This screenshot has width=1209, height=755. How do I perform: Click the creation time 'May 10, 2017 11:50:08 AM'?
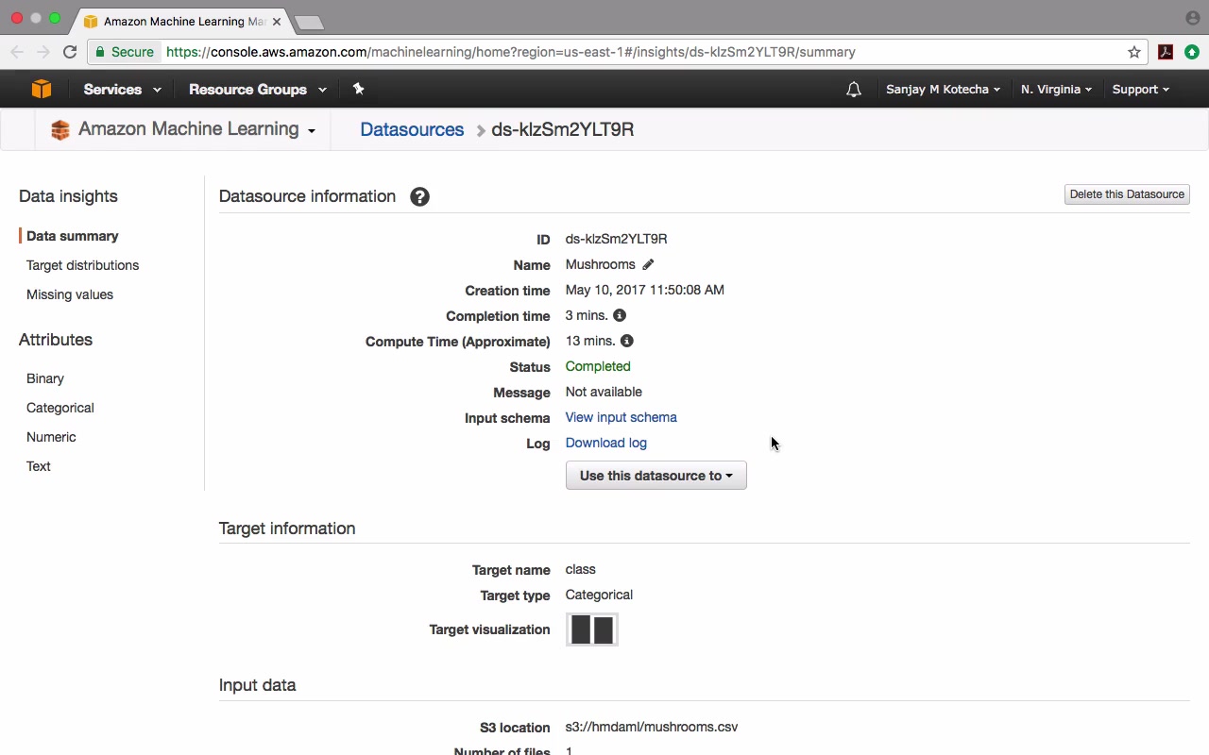click(645, 290)
